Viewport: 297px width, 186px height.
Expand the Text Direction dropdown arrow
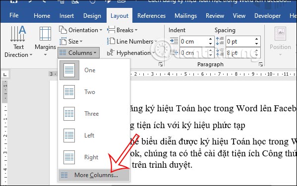coord(31,55)
